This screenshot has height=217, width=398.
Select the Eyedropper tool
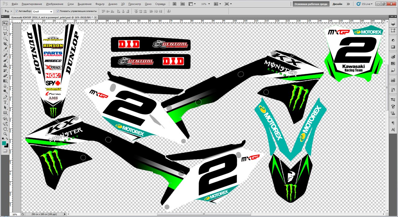click(5, 49)
